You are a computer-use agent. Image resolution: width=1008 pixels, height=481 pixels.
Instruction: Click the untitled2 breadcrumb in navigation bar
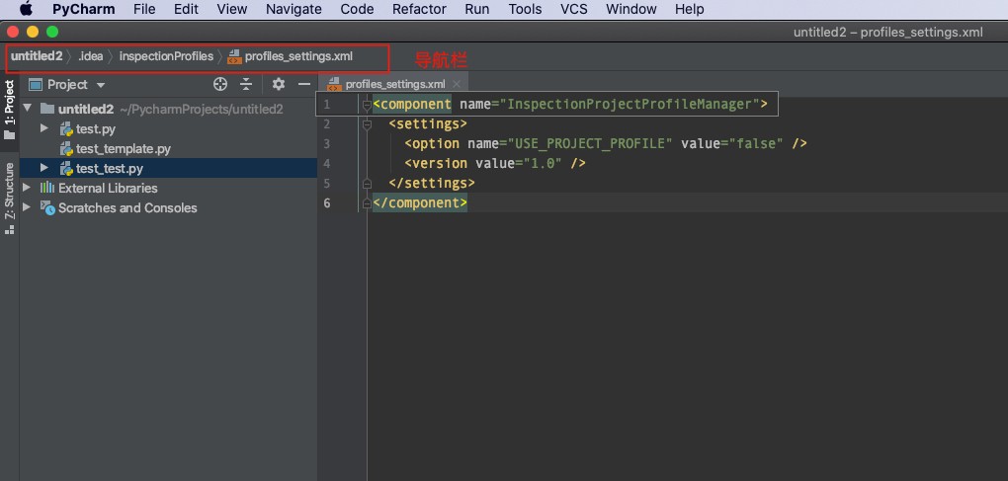[37, 56]
